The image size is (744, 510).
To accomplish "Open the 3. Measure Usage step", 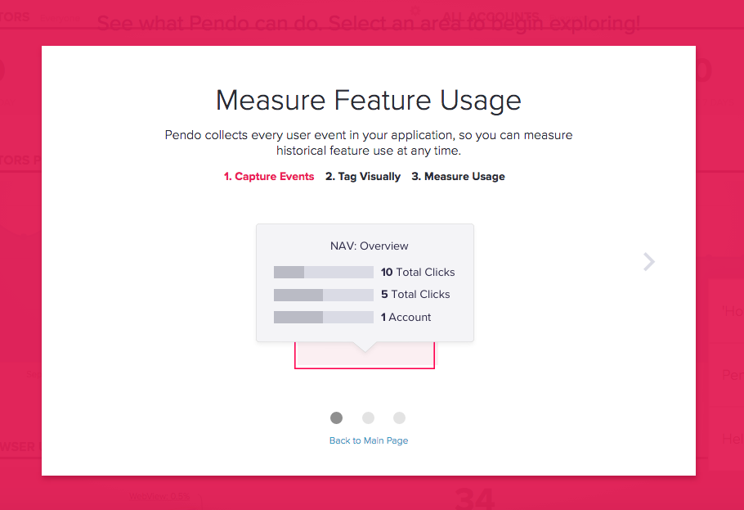I will coord(459,176).
